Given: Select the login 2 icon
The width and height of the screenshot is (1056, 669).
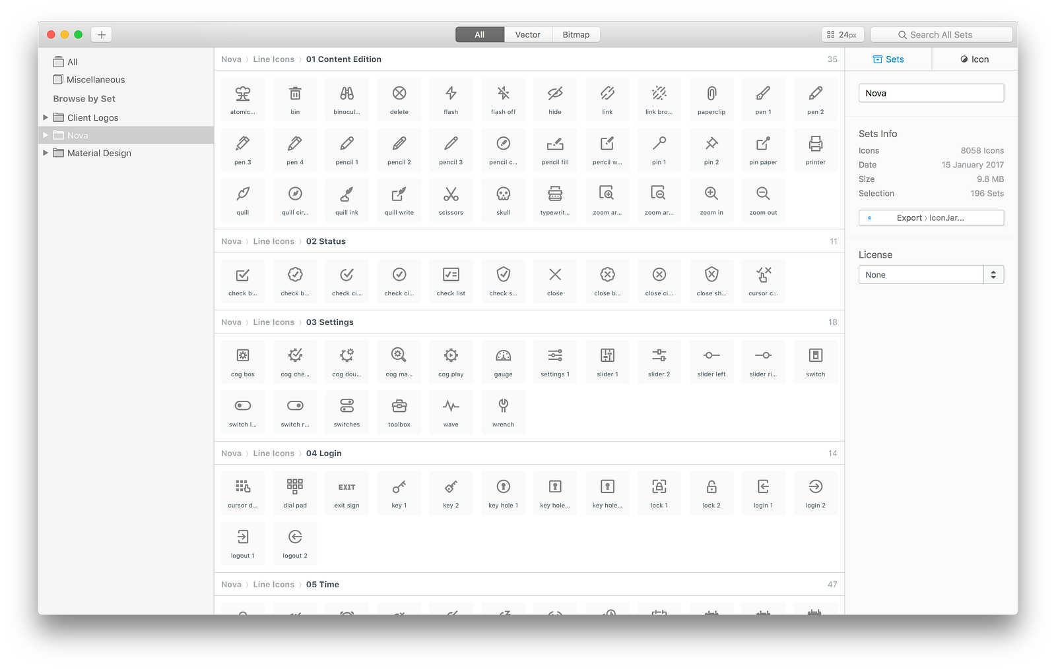Looking at the screenshot, I should click(816, 493).
